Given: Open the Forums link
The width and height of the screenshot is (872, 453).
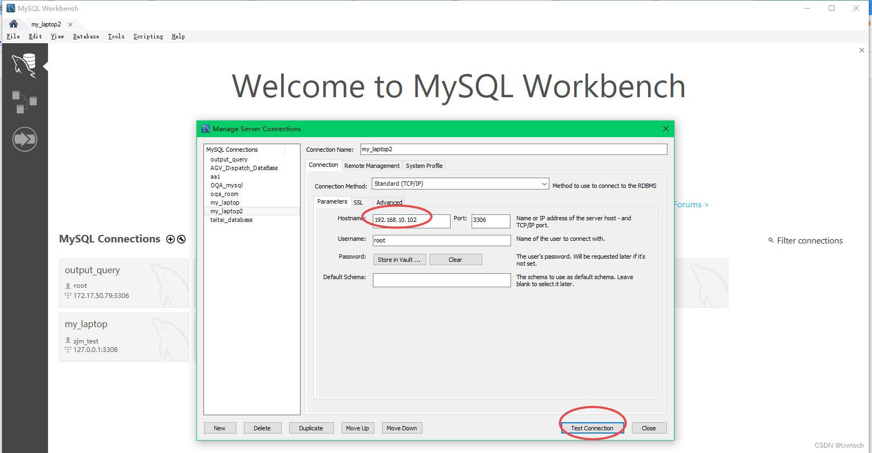Looking at the screenshot, I should pyautogui.click(x=691, y=205).
